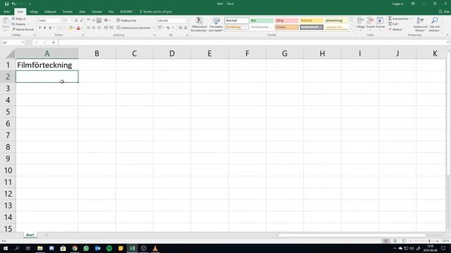Open Villkorsstyrd formatering menu

[x=199, y=24]
